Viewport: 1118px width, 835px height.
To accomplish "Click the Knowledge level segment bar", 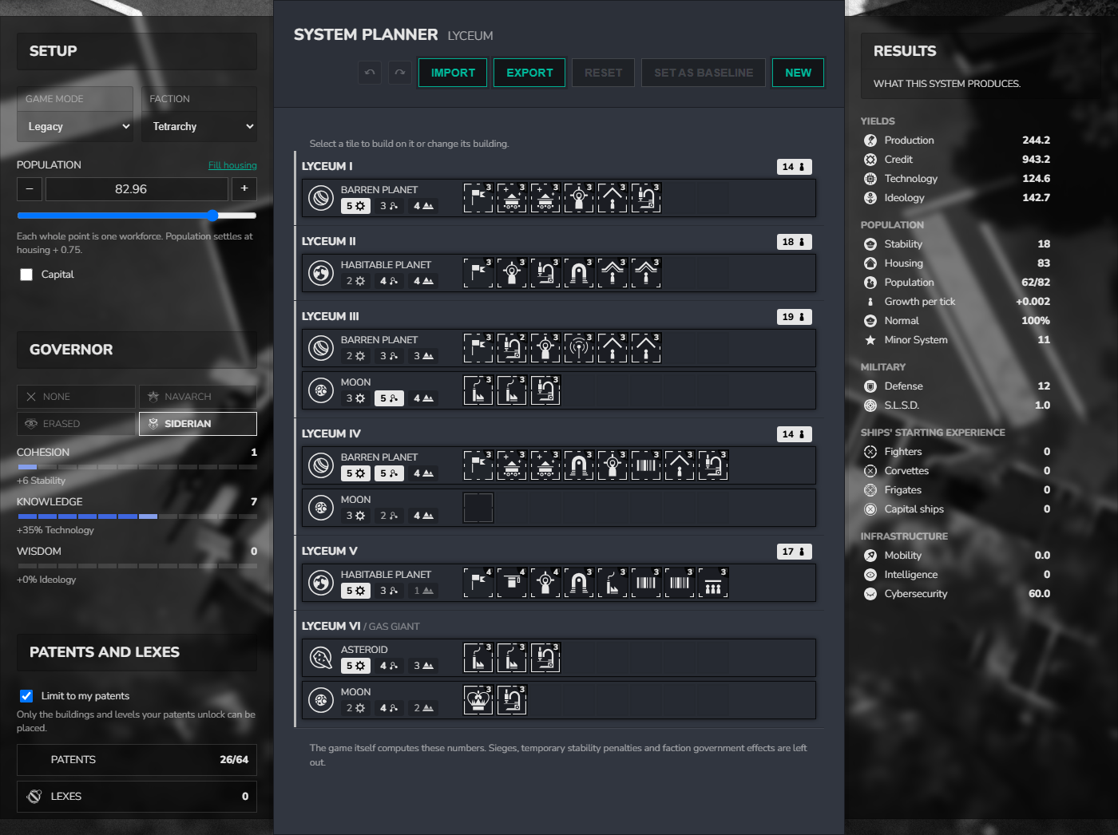I will point(137,516).
